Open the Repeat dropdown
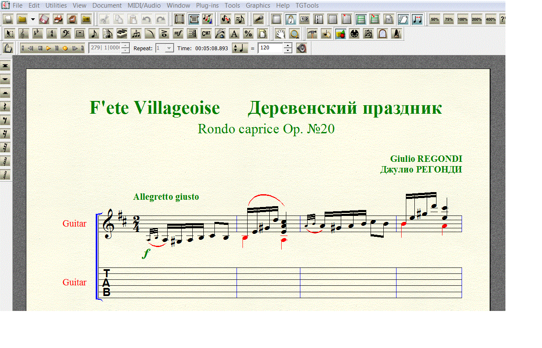This screenshot has width=542, height=348. 169,48
